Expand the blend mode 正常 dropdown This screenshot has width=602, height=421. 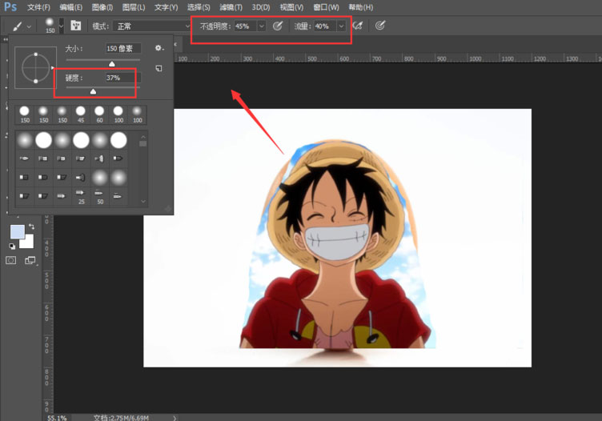pyautogui.click(x=151, y=26)
